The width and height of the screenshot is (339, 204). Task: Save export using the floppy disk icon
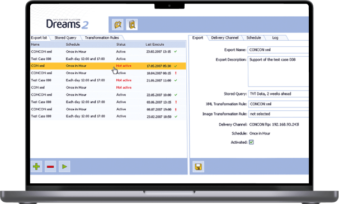tap(198, 167)
